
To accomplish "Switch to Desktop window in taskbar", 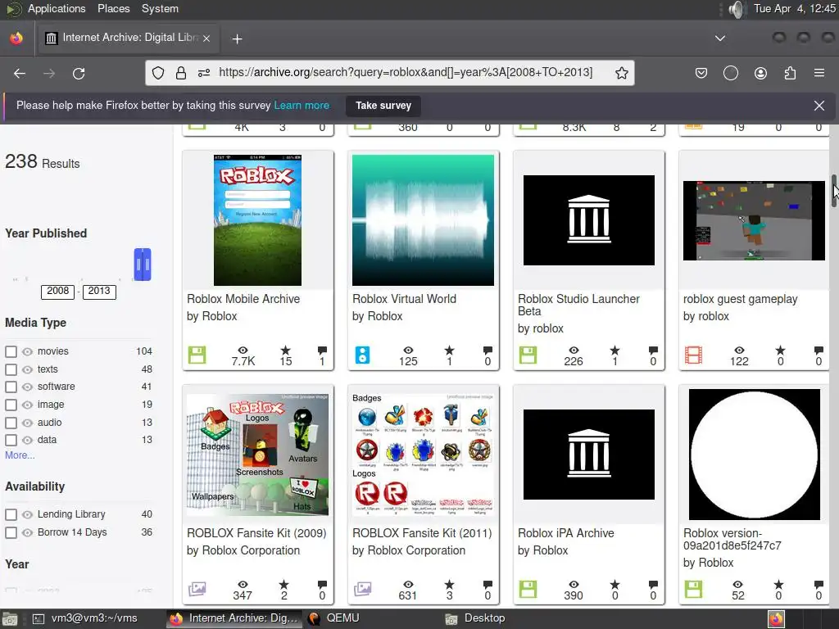I will pyautogui.click(x=475, y=618).
